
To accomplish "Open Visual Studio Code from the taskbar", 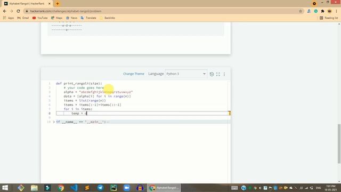I will tap(74, 188).
